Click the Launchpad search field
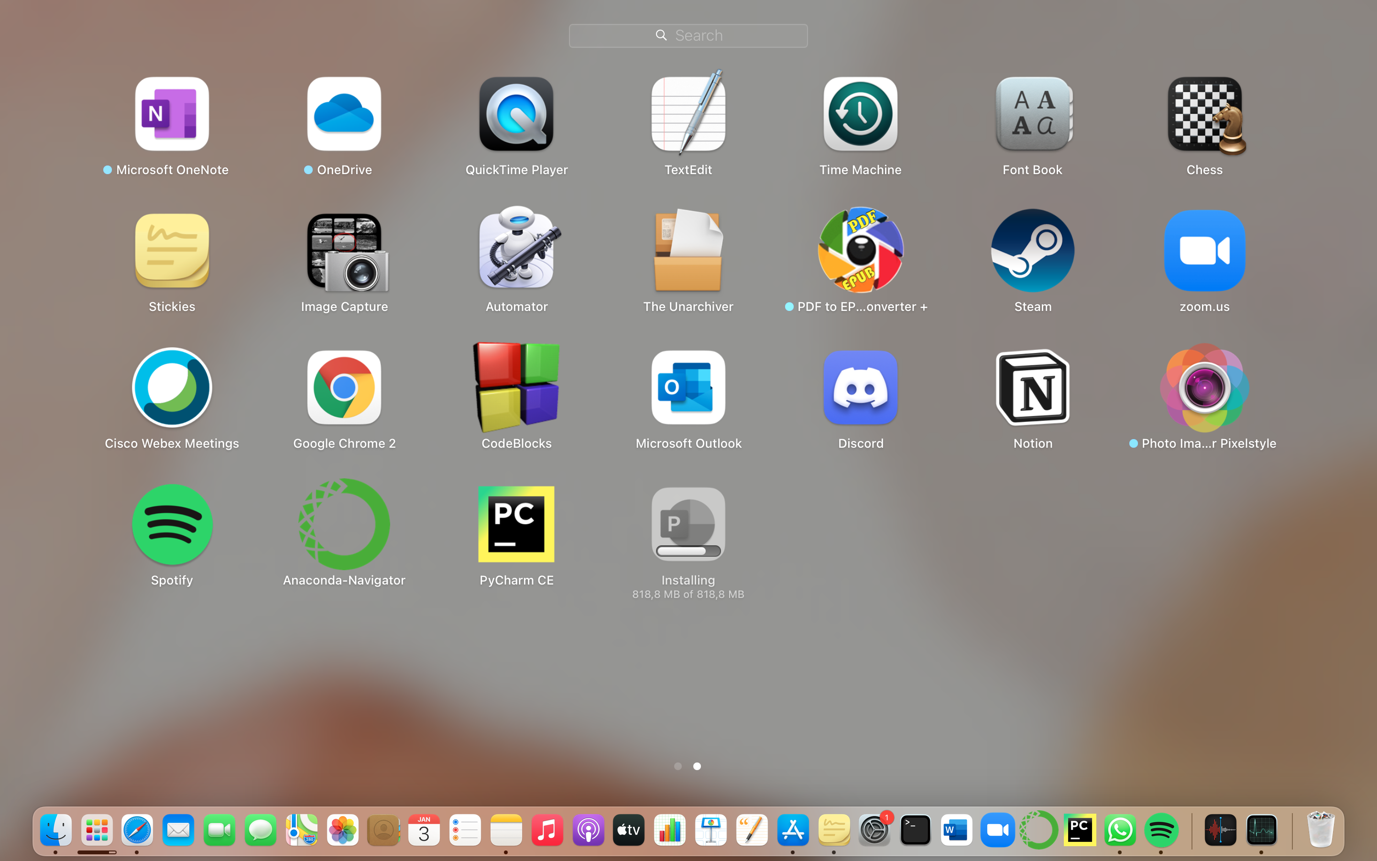1377x861 pixels. pyautogui.click(x=688, y=36)
